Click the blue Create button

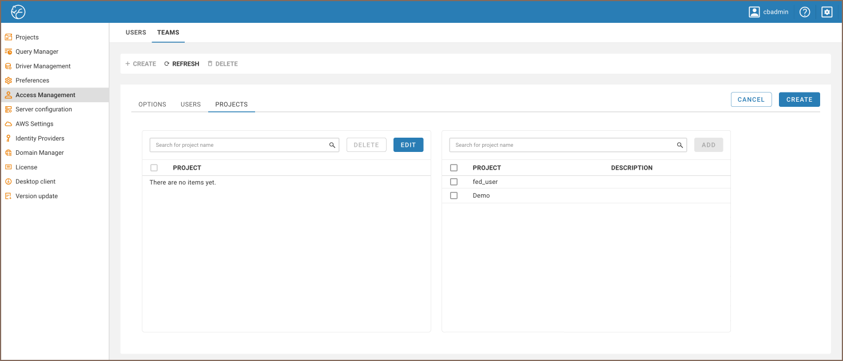click(799, 99)
